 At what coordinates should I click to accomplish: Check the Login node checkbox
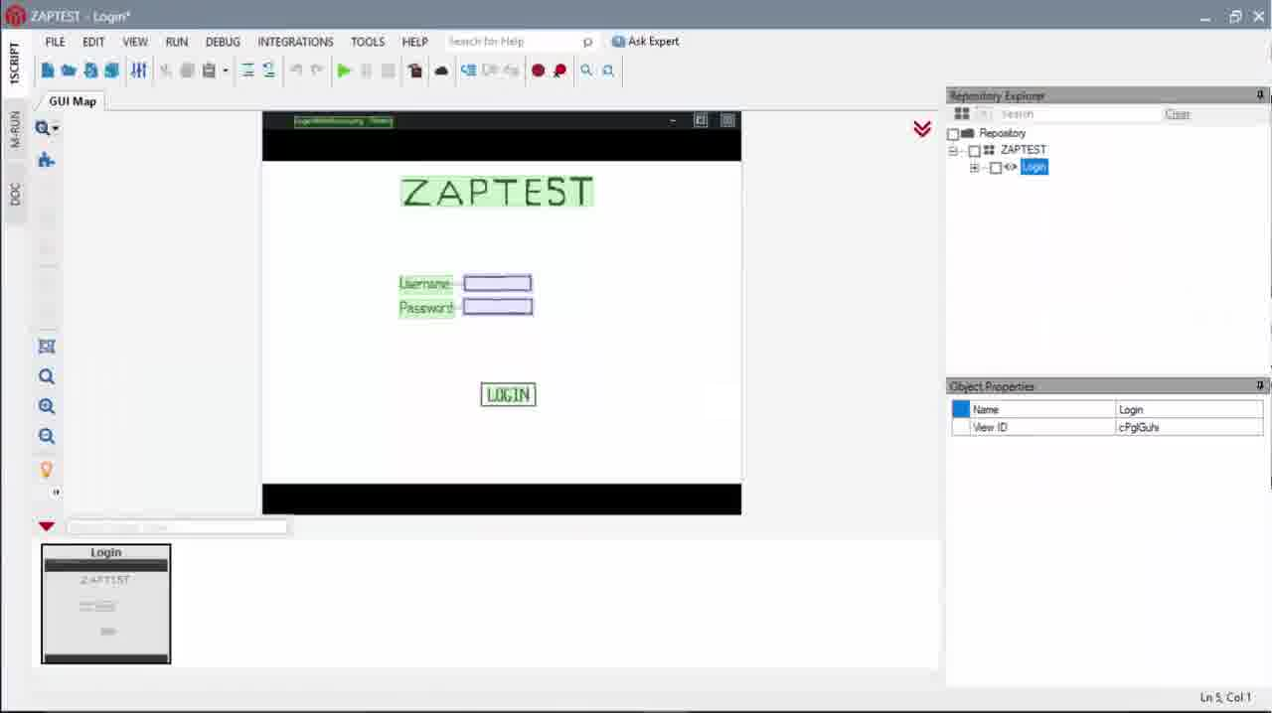pyautogui.click(x=996, y=168)
